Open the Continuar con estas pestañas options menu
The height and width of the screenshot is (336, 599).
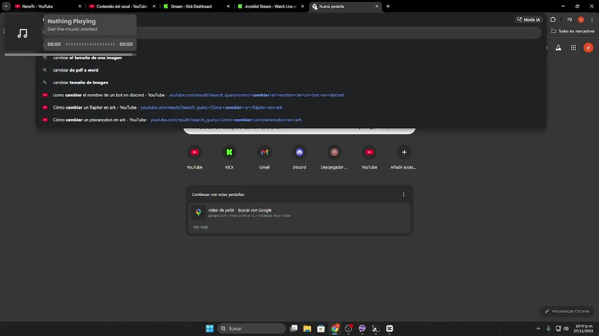[x=403, y=195]
